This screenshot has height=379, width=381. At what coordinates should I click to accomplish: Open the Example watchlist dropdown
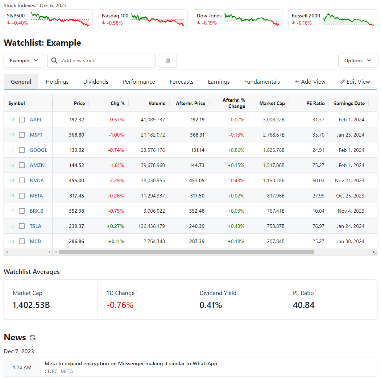coord(24,61)
